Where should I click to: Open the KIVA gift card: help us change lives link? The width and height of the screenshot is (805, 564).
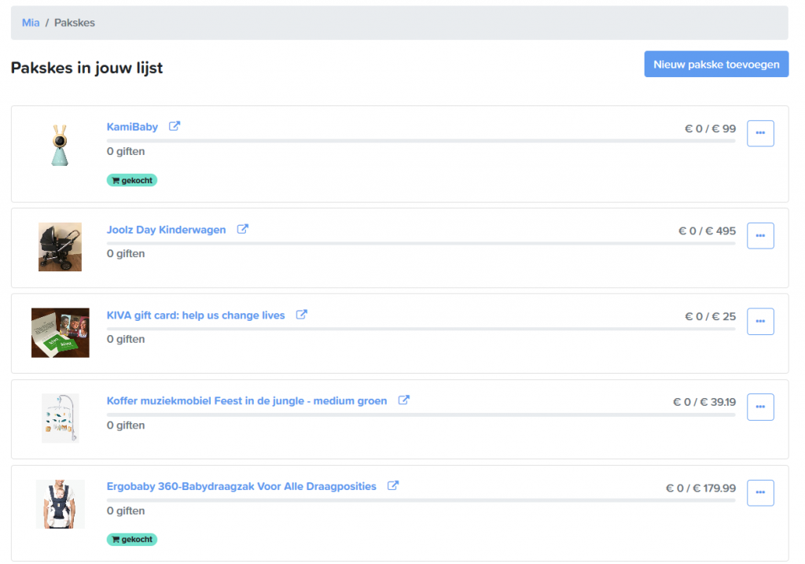point(196,315)
